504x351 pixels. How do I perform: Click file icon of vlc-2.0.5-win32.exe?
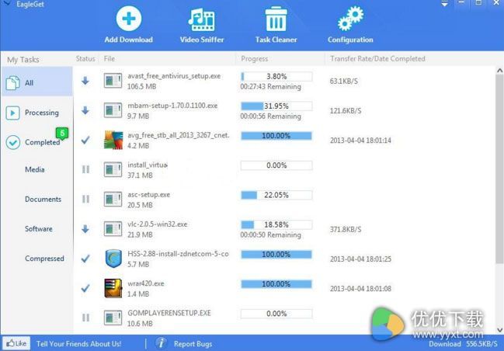[x=113, y=229]
